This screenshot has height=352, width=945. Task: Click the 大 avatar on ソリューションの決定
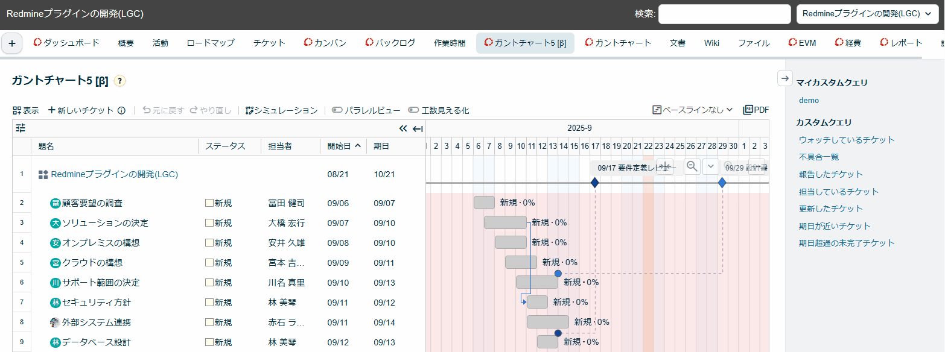(x=56, y=223)
